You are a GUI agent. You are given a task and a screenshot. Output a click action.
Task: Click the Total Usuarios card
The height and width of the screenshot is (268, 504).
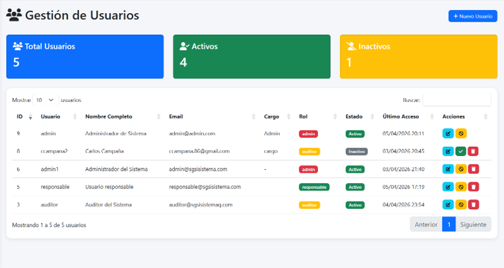pos(85,57)
